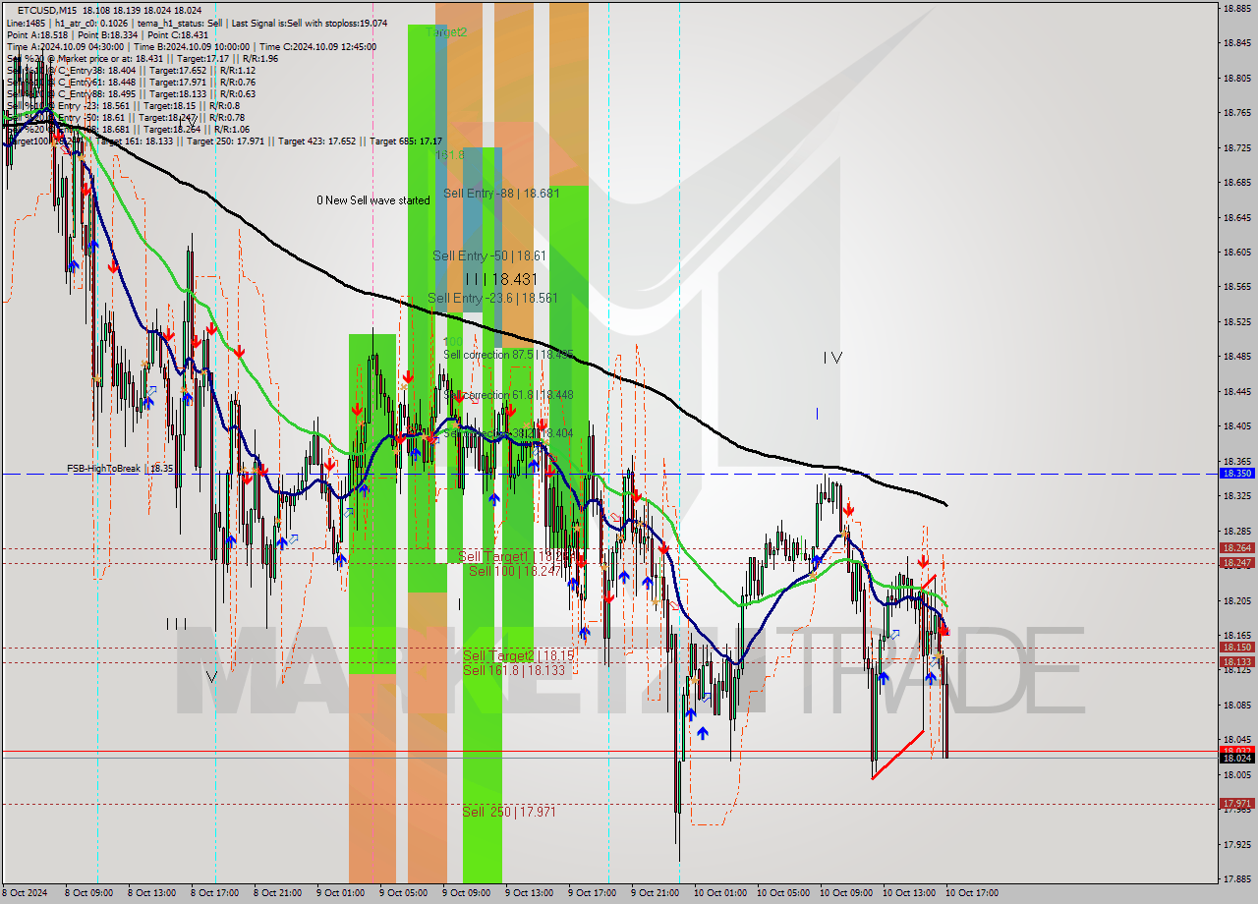Viewport: 1258px width, 904px height.
Task: Click the 'Sell Target1 | 18.264' label
Action: (x=517, y=557)
